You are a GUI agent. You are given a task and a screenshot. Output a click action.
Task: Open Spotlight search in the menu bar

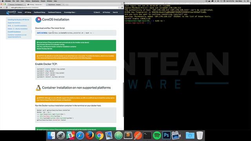(x=245, y=1)
